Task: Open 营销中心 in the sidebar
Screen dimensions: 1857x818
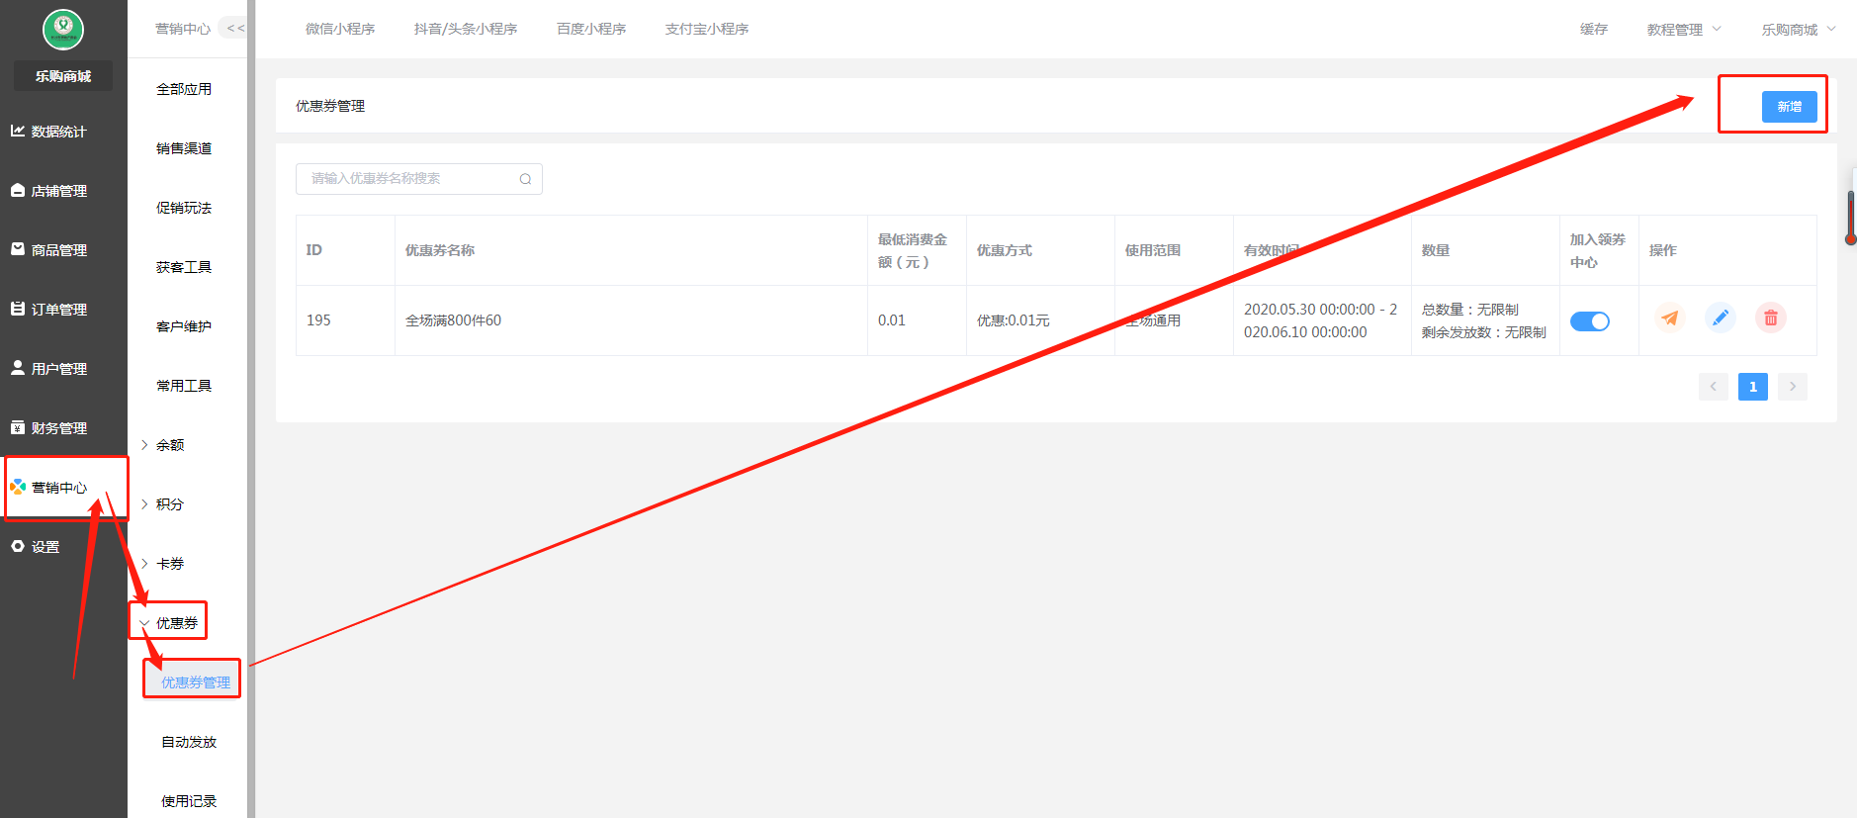Action: point(63,488)
